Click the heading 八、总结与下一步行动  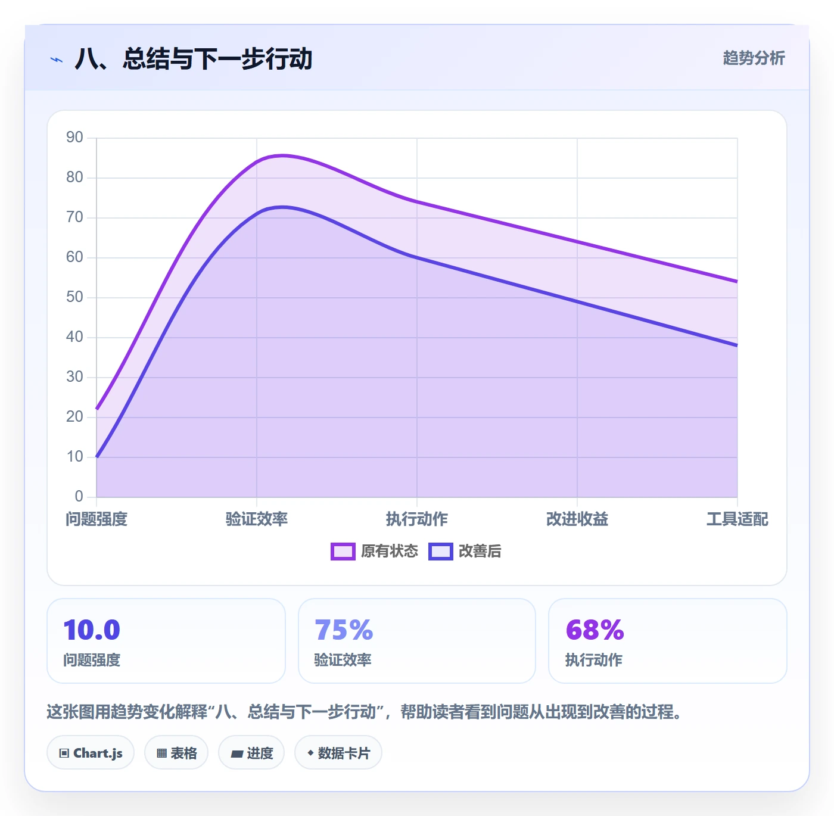pos(194,59)
